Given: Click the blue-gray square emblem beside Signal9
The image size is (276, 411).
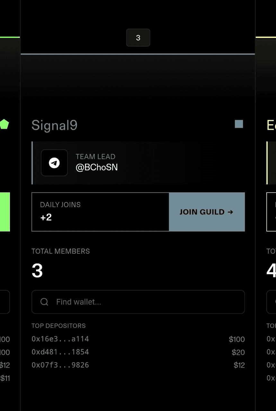Looking at the screenshot, I should click(239, 124).
